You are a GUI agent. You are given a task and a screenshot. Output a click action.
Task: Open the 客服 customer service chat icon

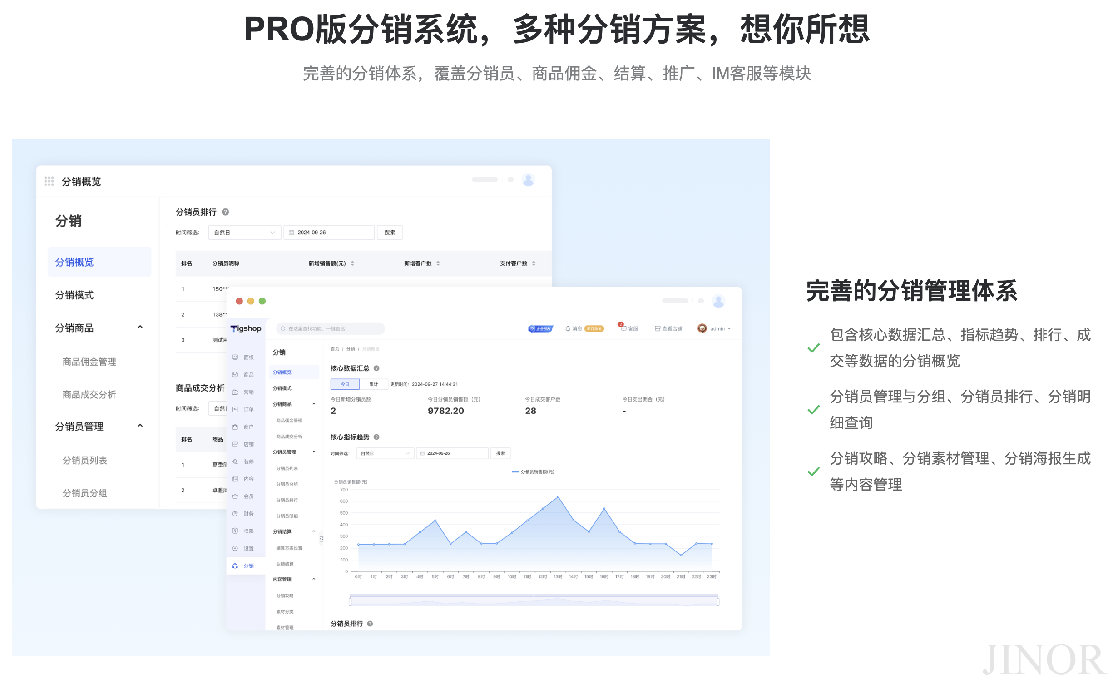coord(623,328)
